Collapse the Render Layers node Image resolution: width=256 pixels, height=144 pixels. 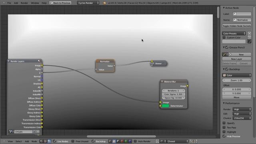pyautogui.click(x=8, y=61)
